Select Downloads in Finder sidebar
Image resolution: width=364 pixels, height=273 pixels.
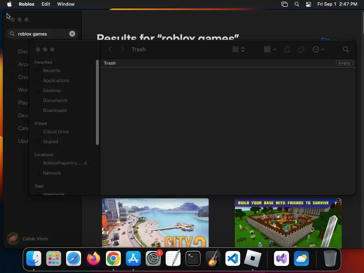coord(55,111)
